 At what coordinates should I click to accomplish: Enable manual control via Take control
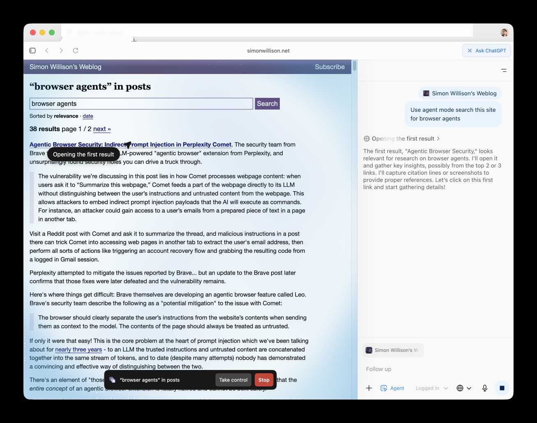coord(233,379)
